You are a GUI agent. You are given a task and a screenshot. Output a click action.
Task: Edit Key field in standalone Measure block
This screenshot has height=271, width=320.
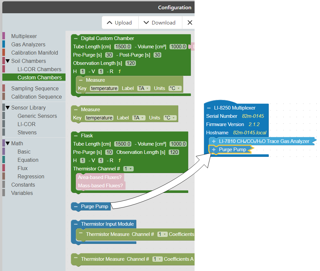[99, 118]
